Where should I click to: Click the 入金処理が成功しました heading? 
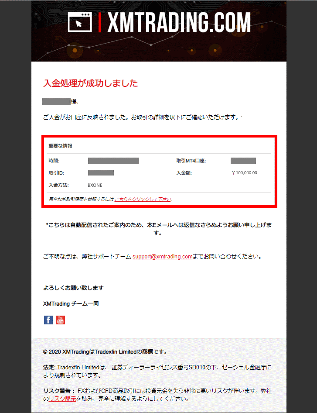91,83
